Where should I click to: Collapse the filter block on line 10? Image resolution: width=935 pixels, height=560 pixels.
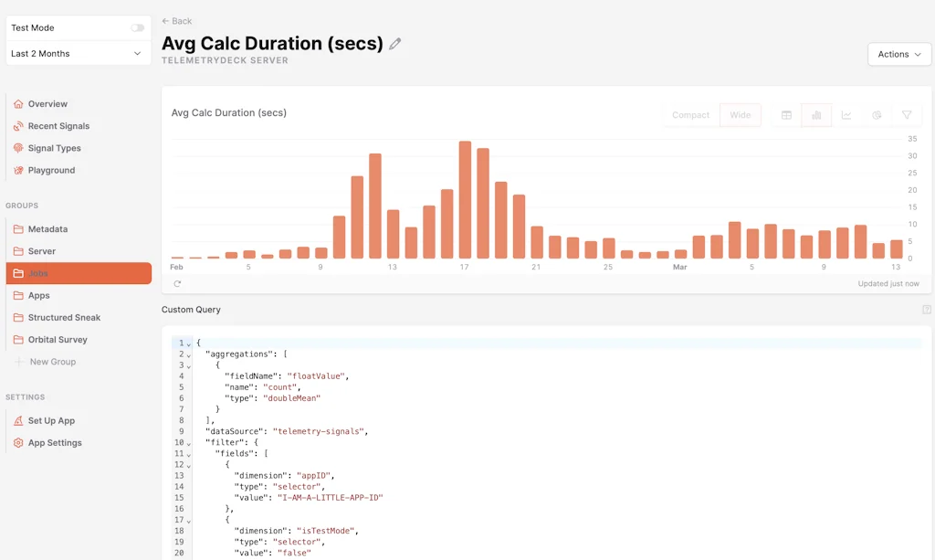click(189, 443)
